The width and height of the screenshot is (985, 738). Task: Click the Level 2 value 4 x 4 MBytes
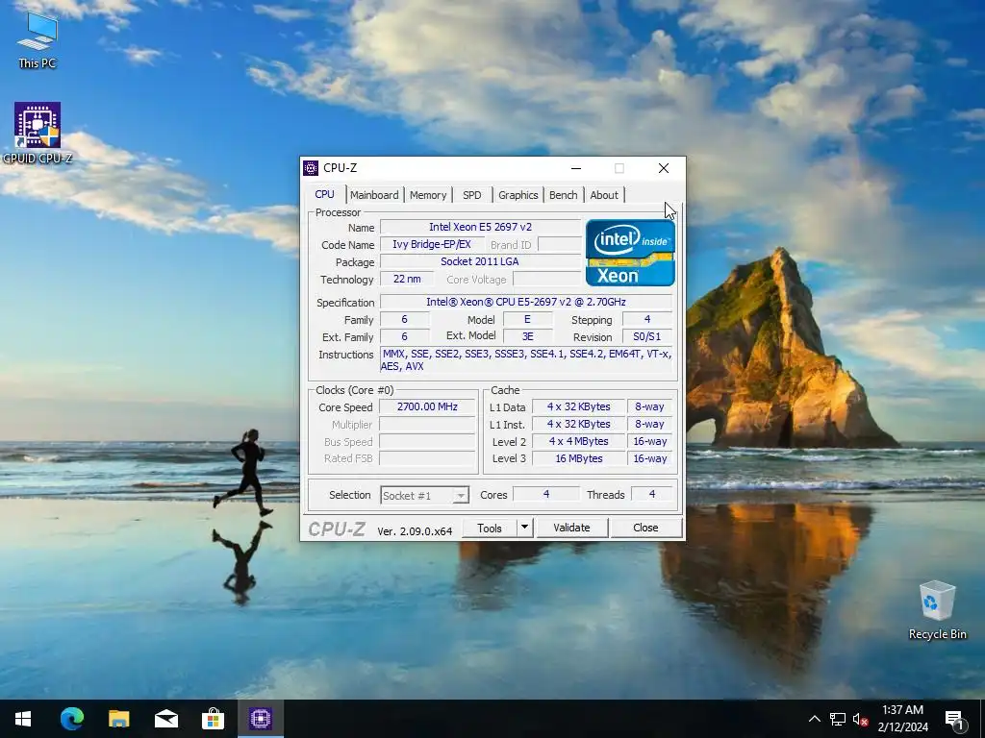[x=578, y=442]
